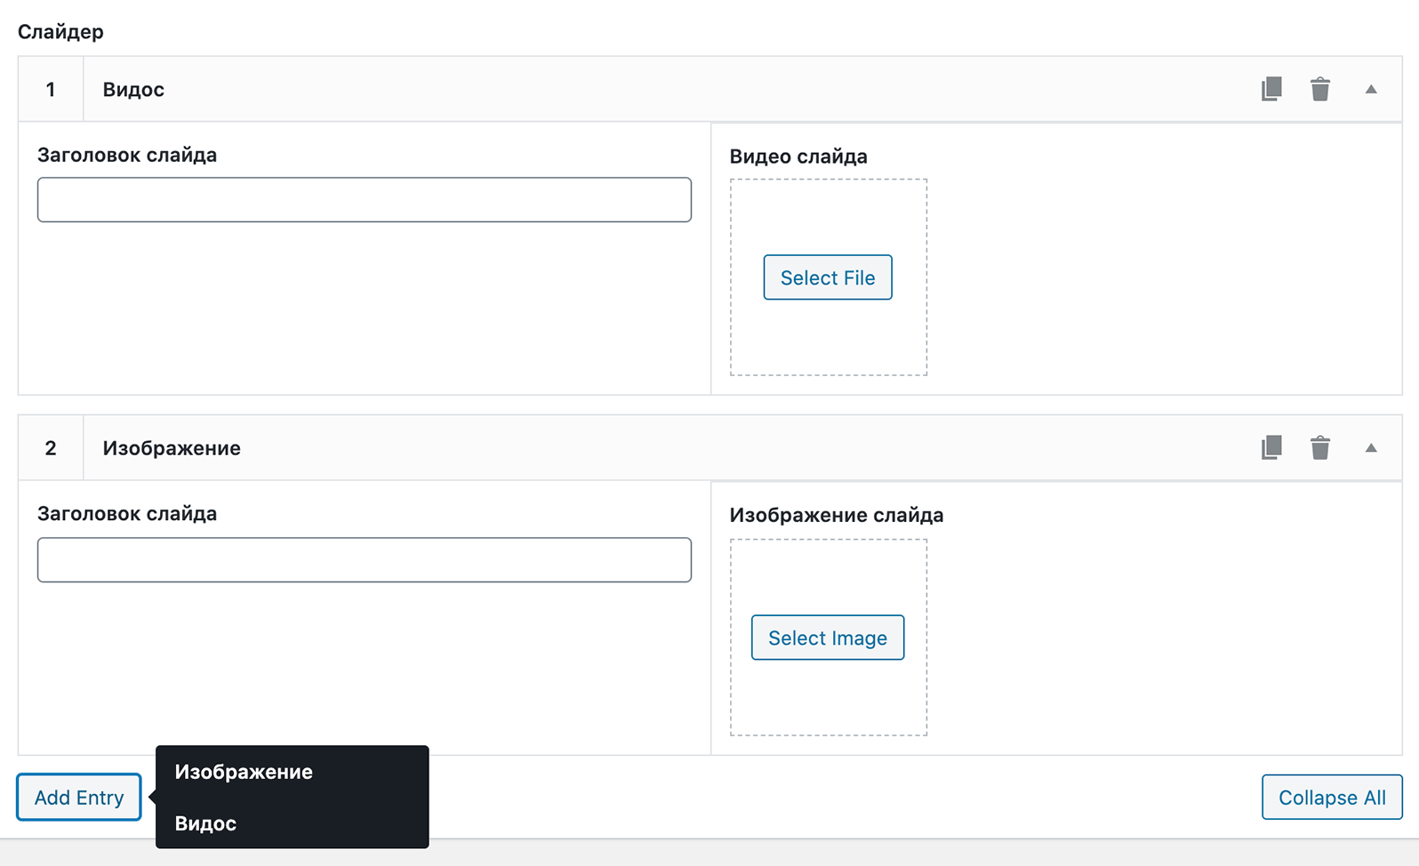
Task: Open the Add Entry menu
Action: click(79, 798)
